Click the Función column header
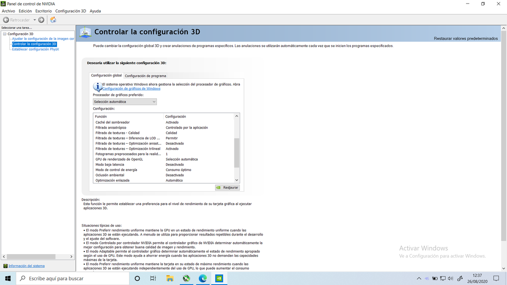This screenshot has height=285, width=507. pos(128,116)
